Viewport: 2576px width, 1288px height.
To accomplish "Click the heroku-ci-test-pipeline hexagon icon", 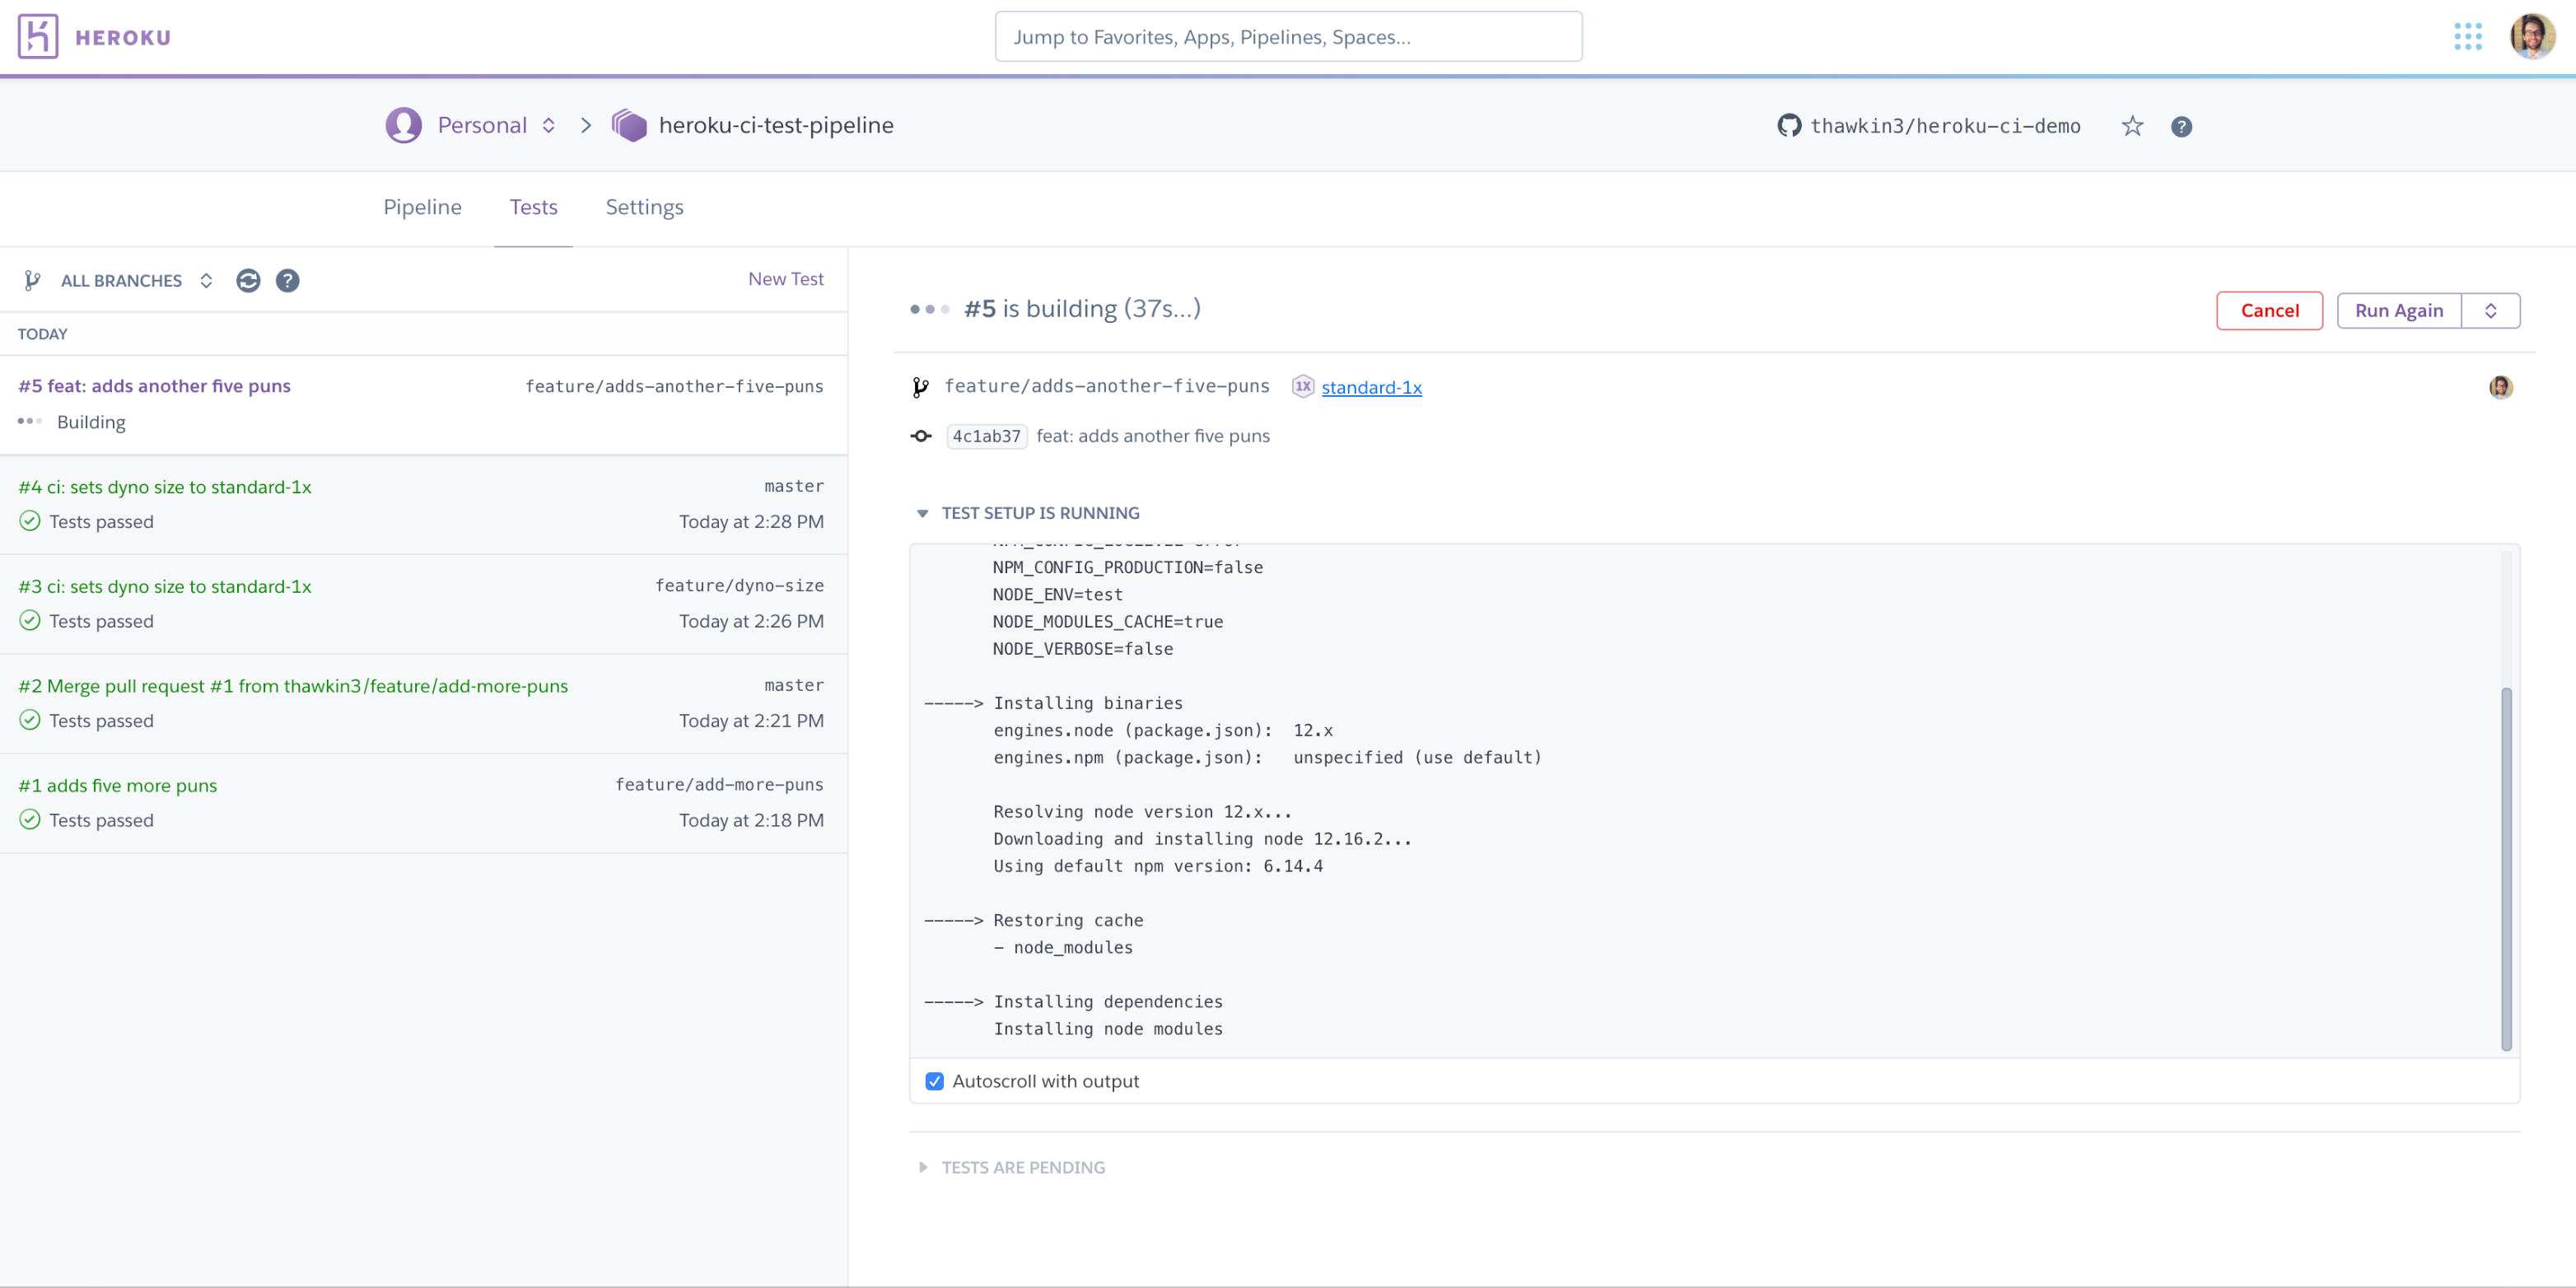I will click(629, 126).
